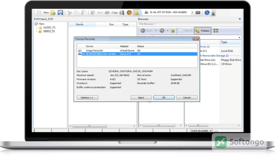
Task: Click the Copy disc icon
Action: click(107, 12)
